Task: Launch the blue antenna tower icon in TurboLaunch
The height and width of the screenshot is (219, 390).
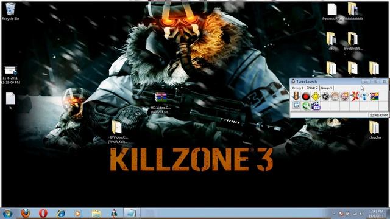Action: (364, 96)
